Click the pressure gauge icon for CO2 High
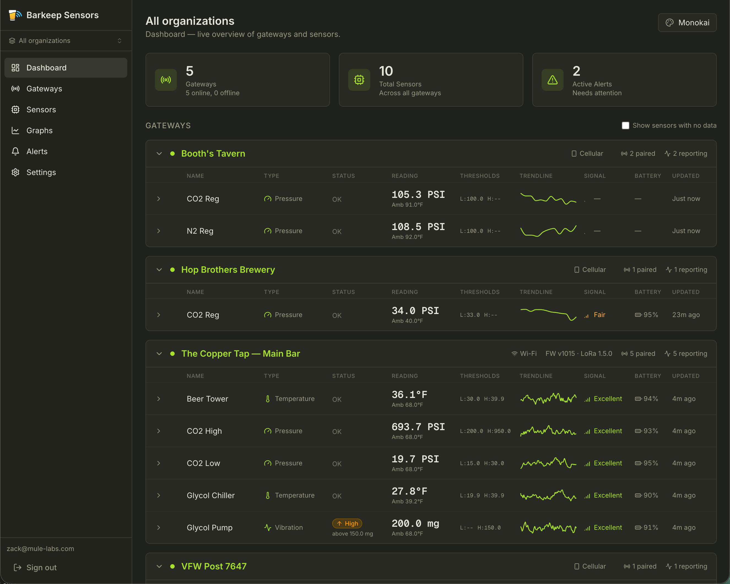Screen dimensions: 730x584 click(268, 431)
